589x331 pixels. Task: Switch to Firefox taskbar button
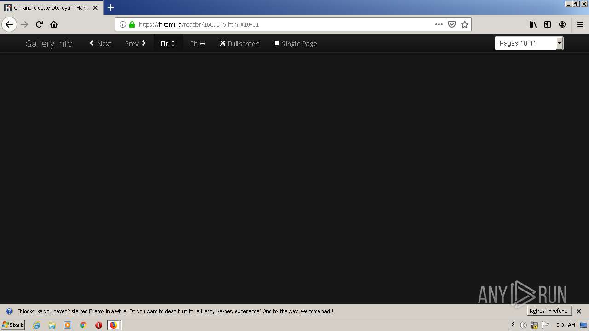tap(114, 325)
